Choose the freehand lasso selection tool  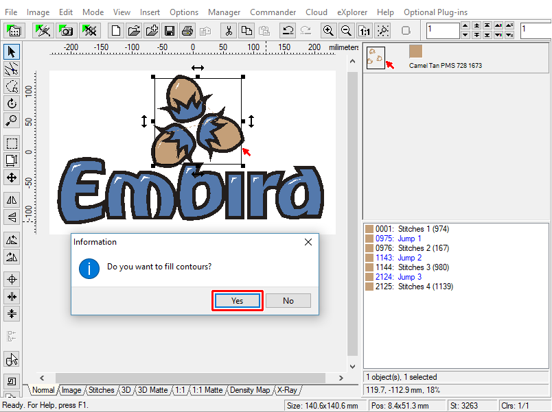tap(12, 86)
